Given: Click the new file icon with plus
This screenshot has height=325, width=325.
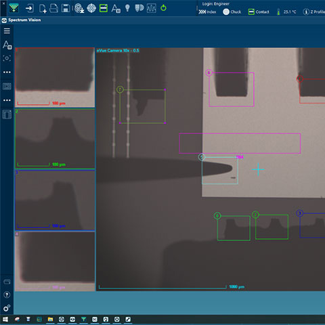Looking at the screenshot, I should click(43, 9).
